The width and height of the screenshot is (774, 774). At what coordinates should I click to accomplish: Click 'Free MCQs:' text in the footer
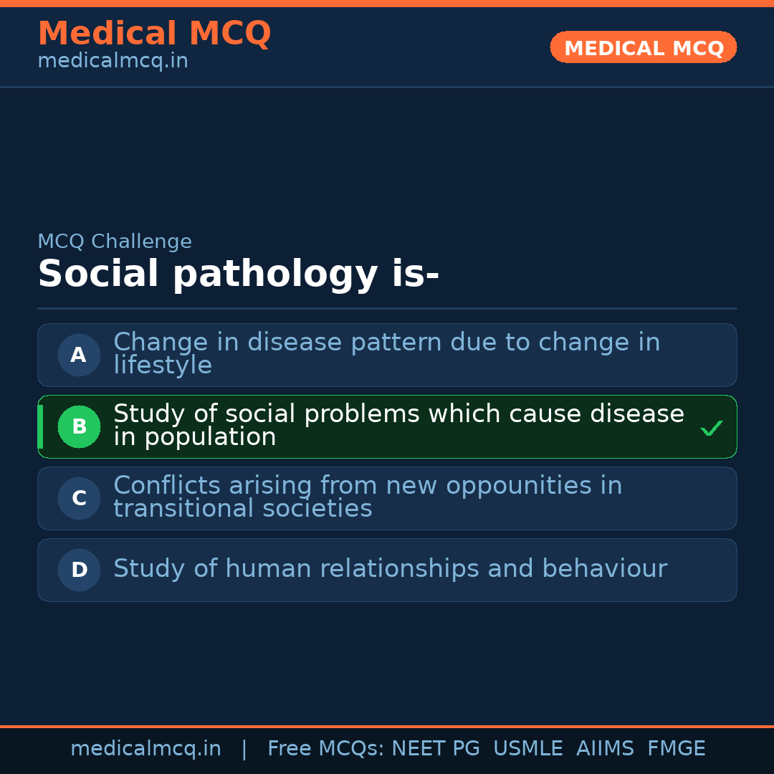click(326, 749)
